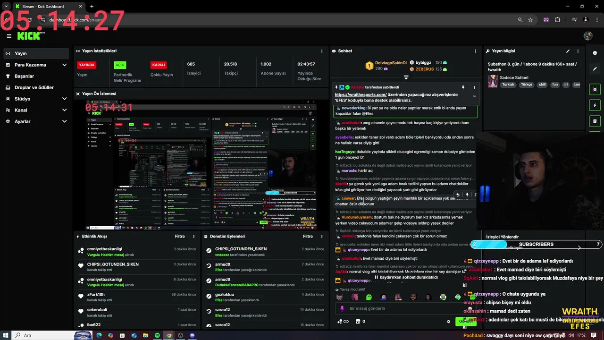Viewport: 604px width, 340px height.
Task: Pin coswar's highlighted chat message
Action: point(467,195)
